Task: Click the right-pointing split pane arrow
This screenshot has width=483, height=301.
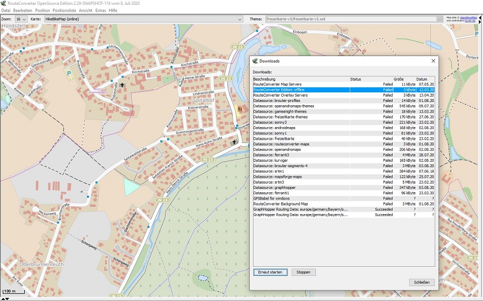Action: pyautogui.click(x=479, y=21)
